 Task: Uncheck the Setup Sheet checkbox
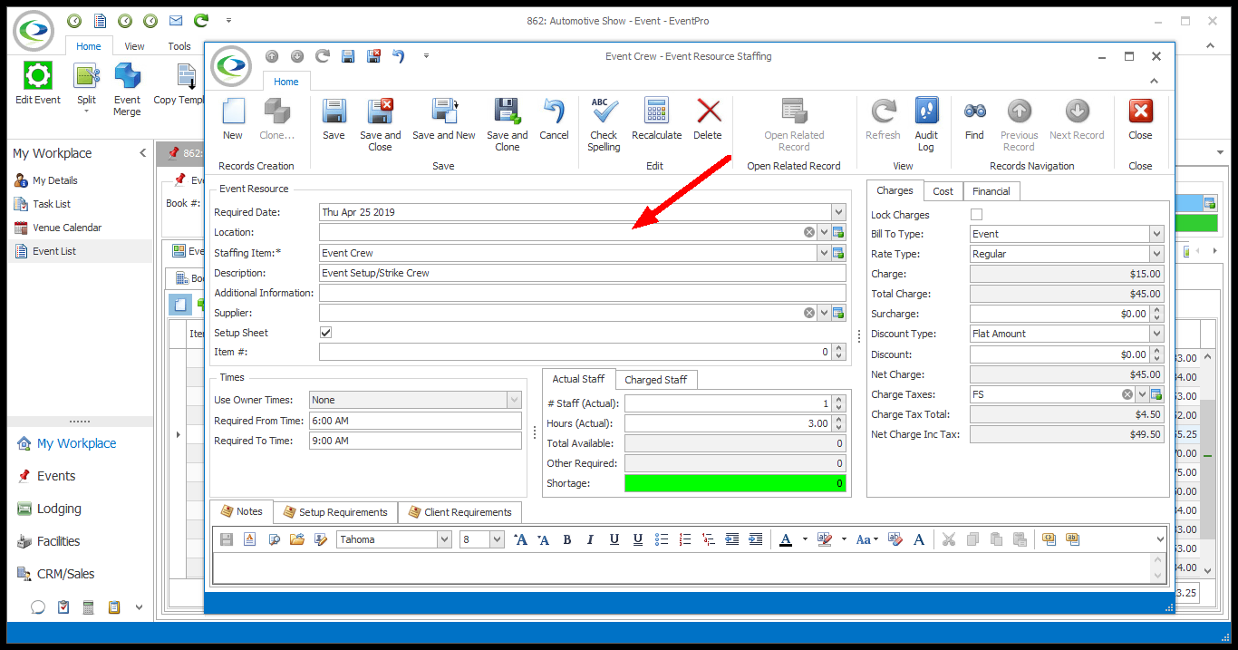click(x=325, y=333)
